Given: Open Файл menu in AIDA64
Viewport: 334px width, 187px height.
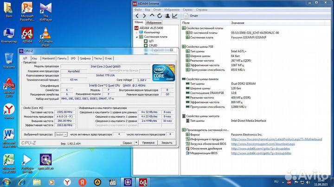Looking at the screenshot, I should pyautogui.click(x=138, y=10).
